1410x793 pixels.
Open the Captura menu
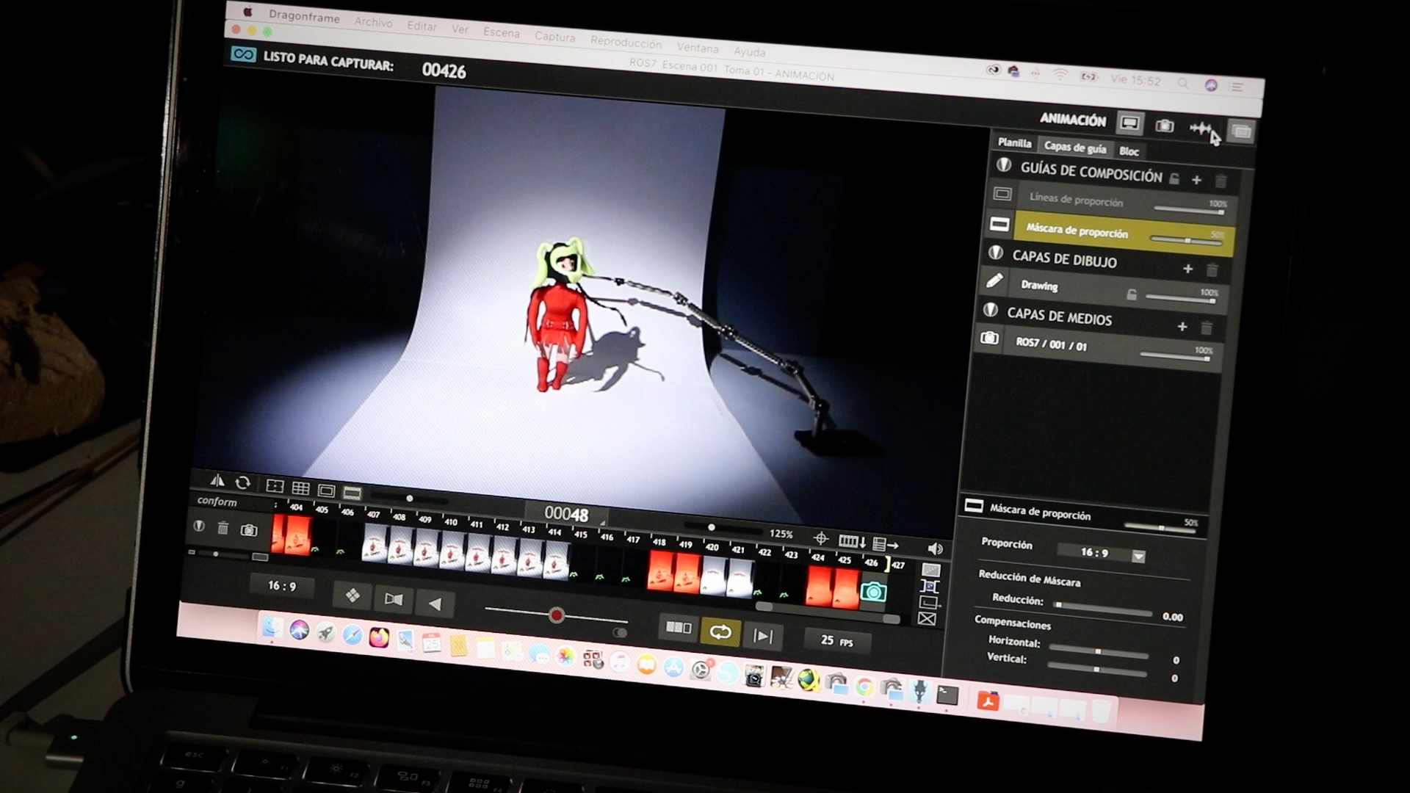click(x=554, y=37)
